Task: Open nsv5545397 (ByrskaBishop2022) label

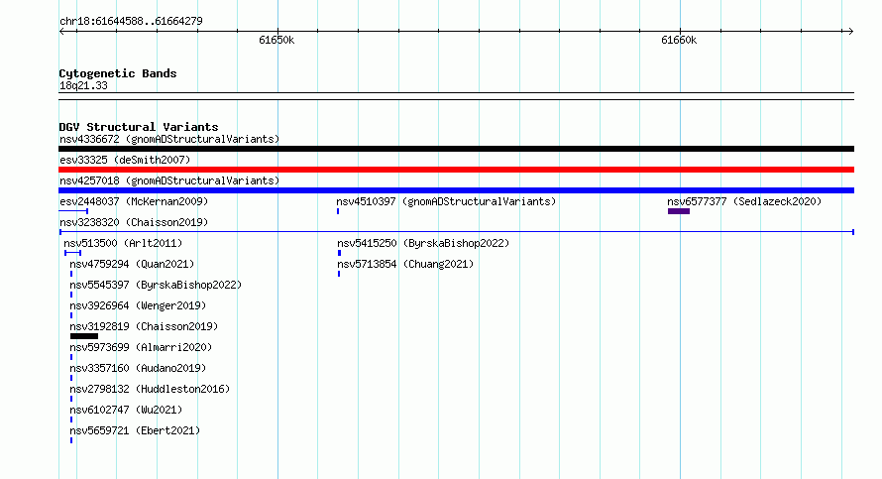Action: 156,285
